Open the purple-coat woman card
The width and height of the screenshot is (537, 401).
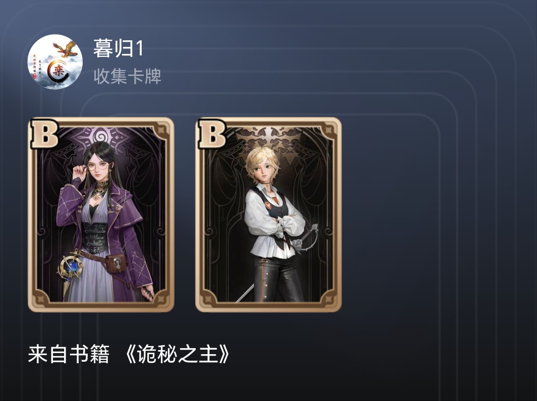click(101, 215)
